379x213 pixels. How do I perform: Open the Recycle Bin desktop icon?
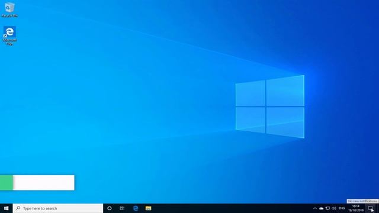coord(9,10)
